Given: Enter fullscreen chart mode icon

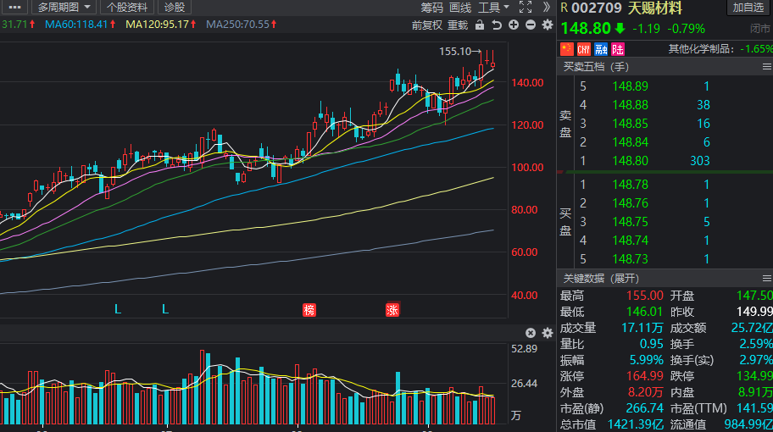Looking at the screenshot, I should pos(525,7).
